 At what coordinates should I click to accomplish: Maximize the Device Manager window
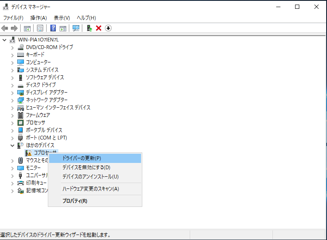297,7
